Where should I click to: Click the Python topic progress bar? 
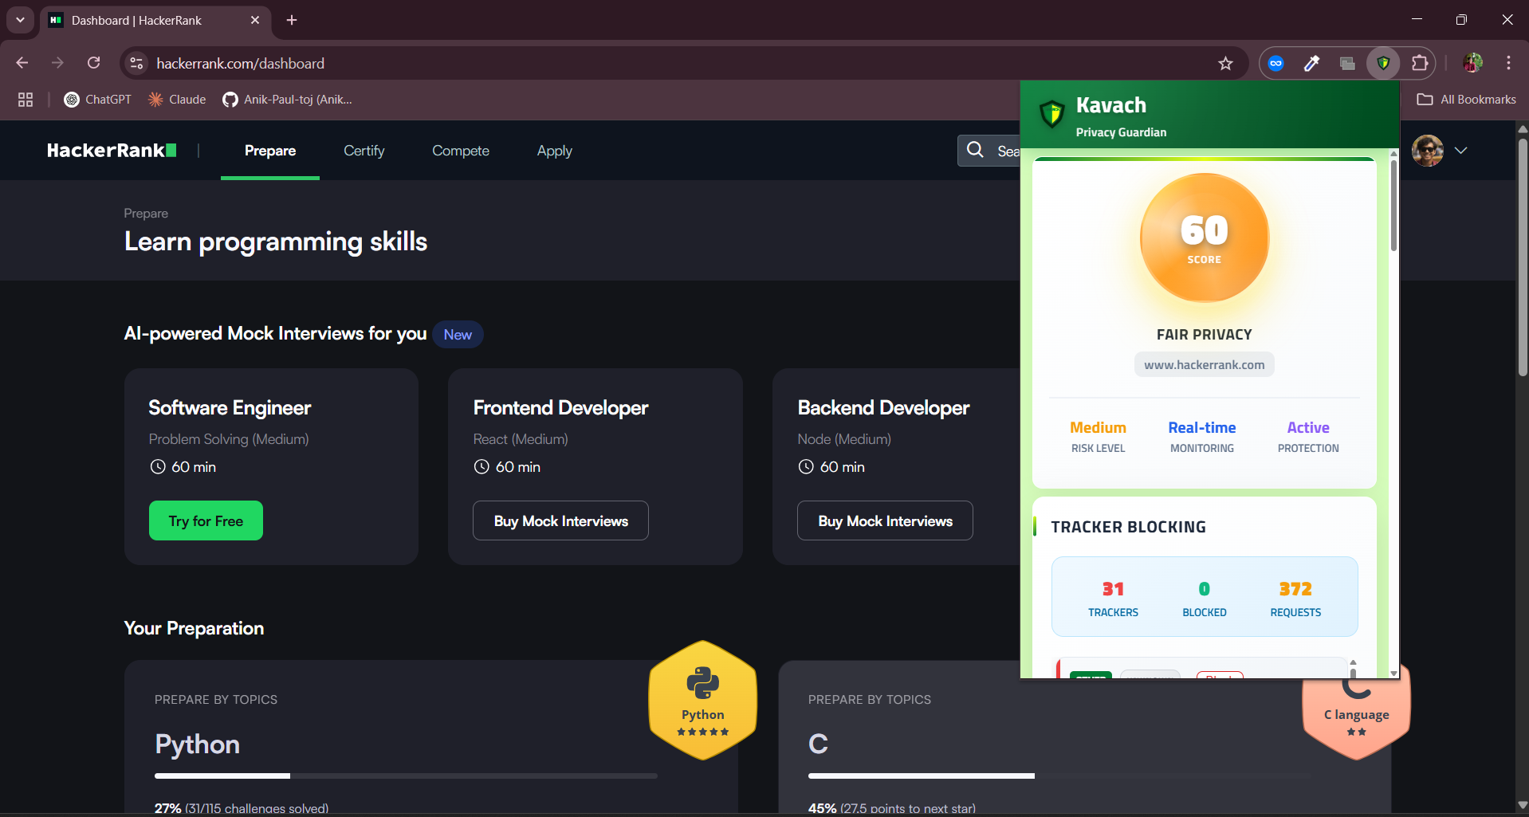click(x=406, y=776)
